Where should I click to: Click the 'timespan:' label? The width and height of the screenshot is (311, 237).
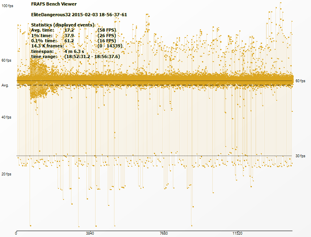coord(42,51)
